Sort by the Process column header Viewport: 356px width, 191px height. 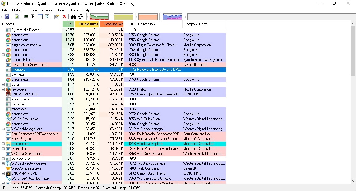pos(31,24)
